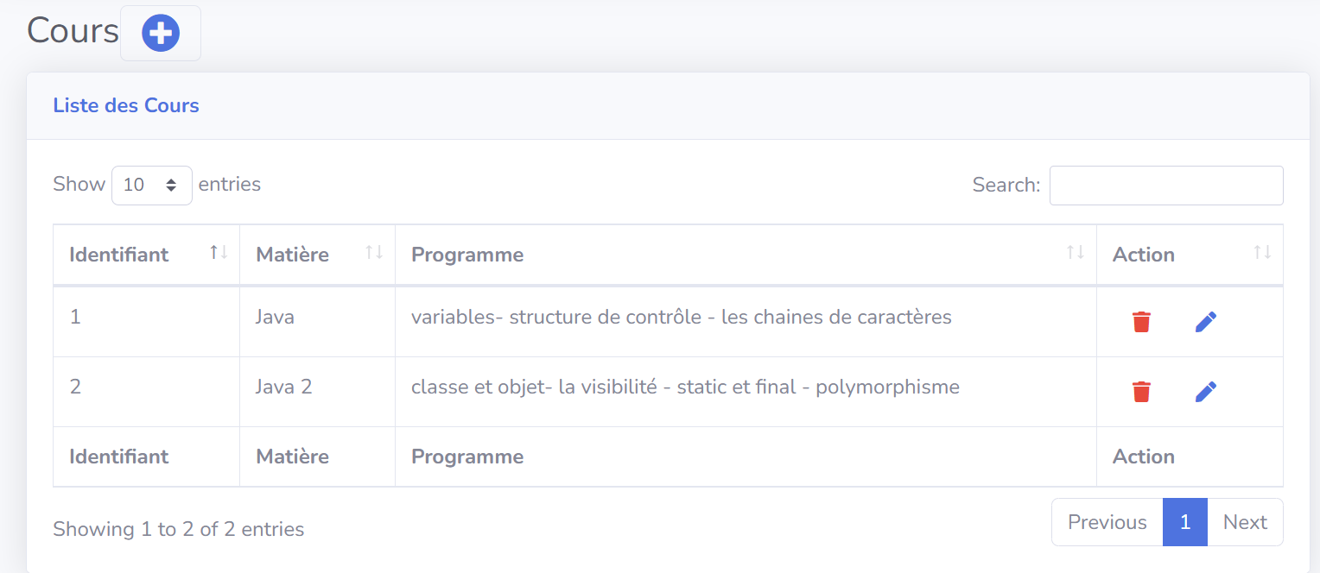Image resolution: width=1320 pixels, height=573 pixels.
Task: Delete the Java 2 course via trash icon
Action: 1141,391
